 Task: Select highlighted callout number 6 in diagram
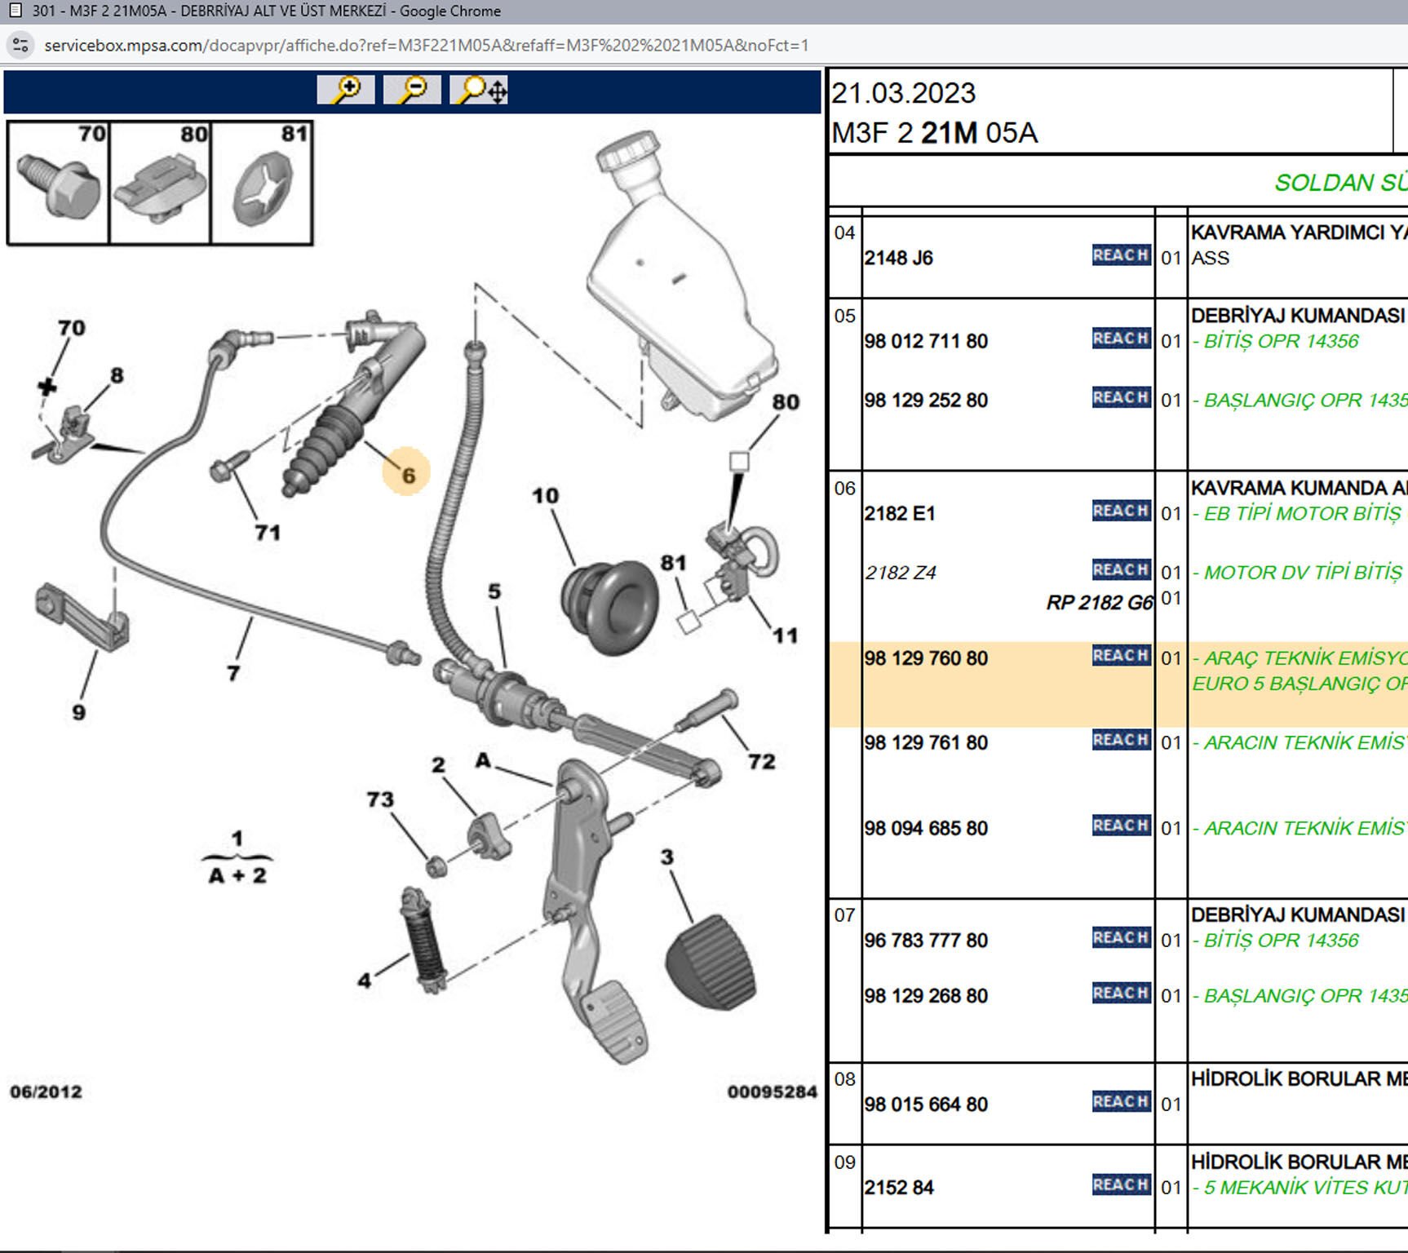(407, 473)
